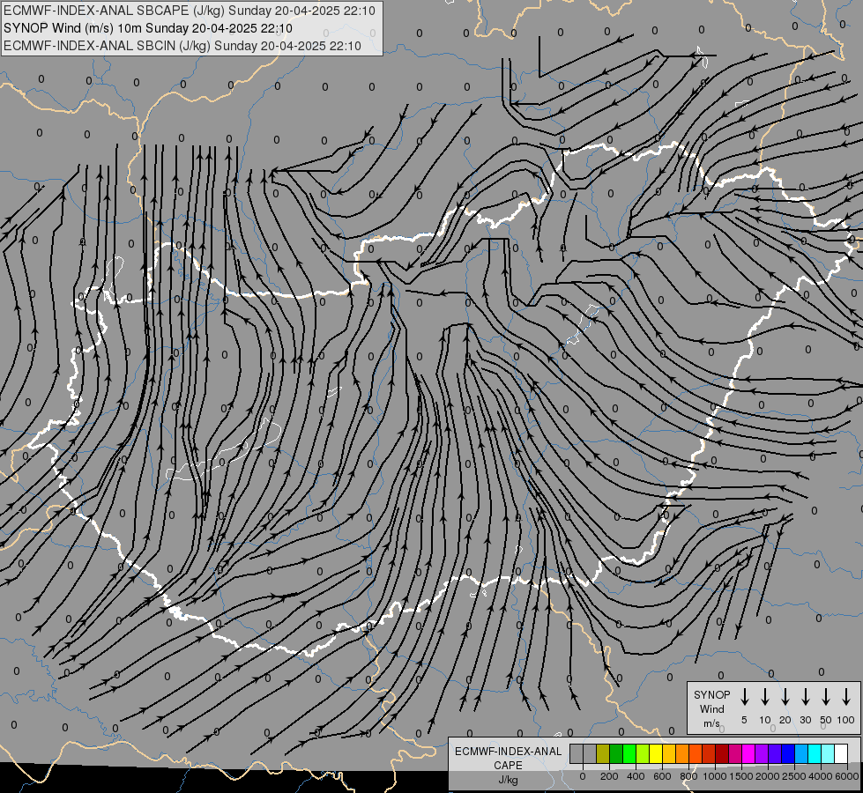This screenshot has height=793, width=863.
Task: Pick the bright magenta swatch right of the 1500 tick
Action: click(748, 753)
